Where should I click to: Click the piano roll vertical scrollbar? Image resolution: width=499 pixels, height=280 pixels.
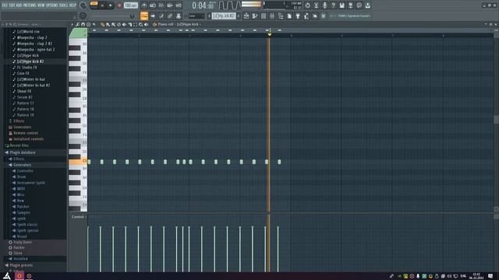(496, 119)
